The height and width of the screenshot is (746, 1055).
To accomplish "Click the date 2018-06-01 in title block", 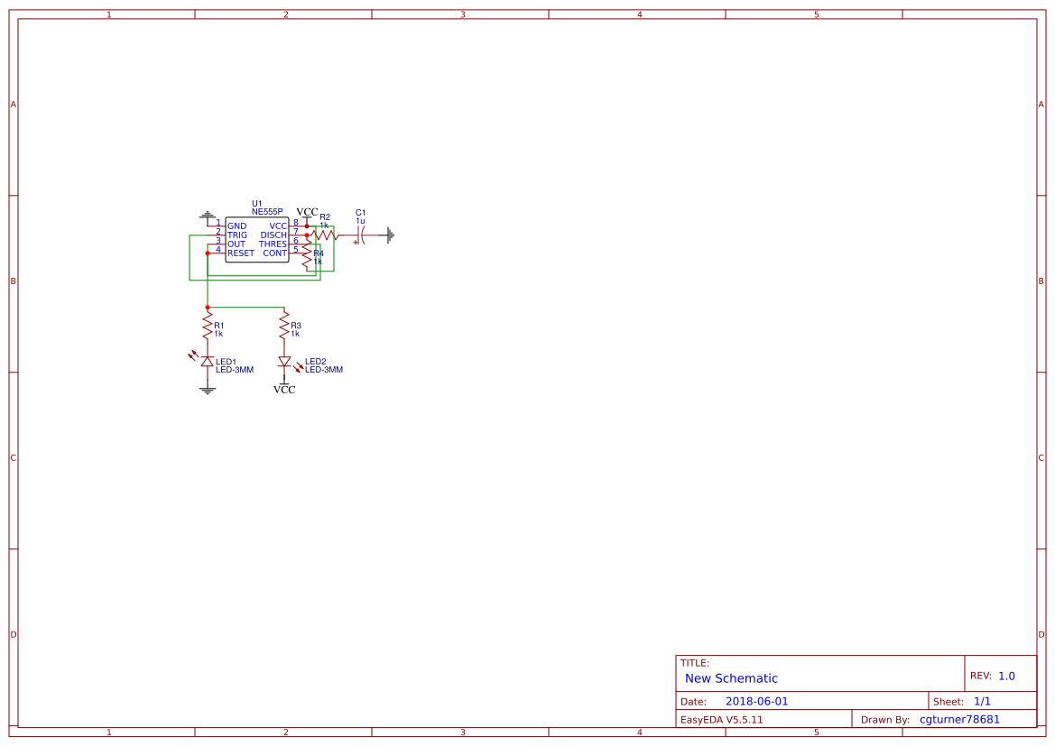I will click(x=758, y=700).
